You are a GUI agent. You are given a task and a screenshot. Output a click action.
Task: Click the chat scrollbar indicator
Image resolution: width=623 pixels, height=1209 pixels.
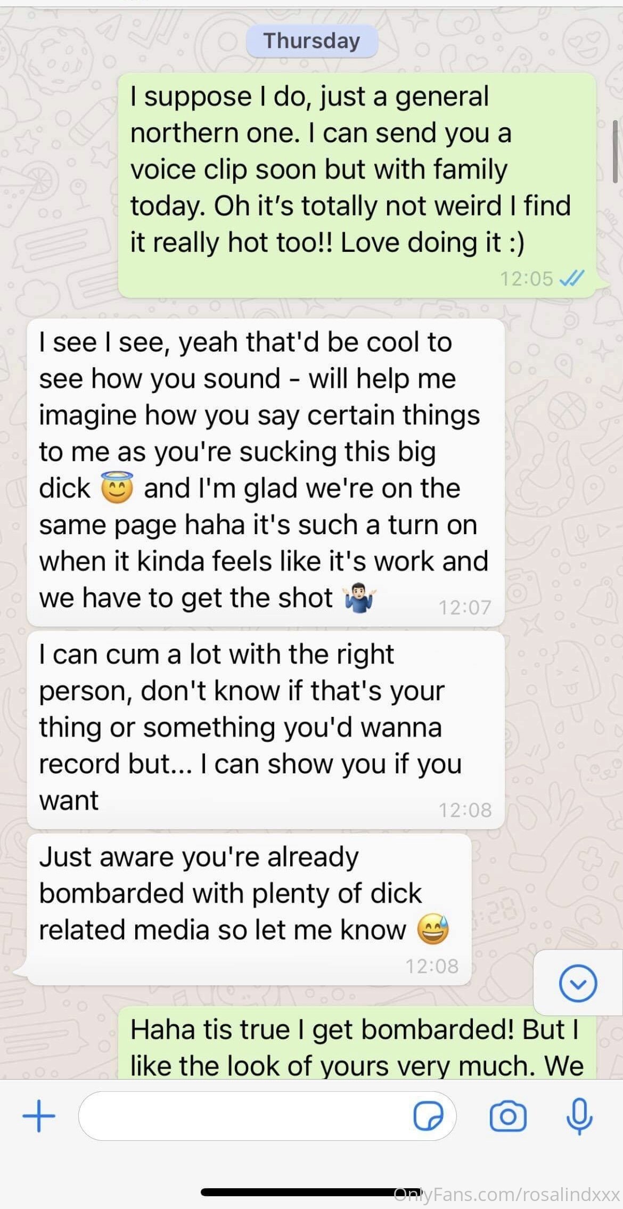click(x=616, y=151)
